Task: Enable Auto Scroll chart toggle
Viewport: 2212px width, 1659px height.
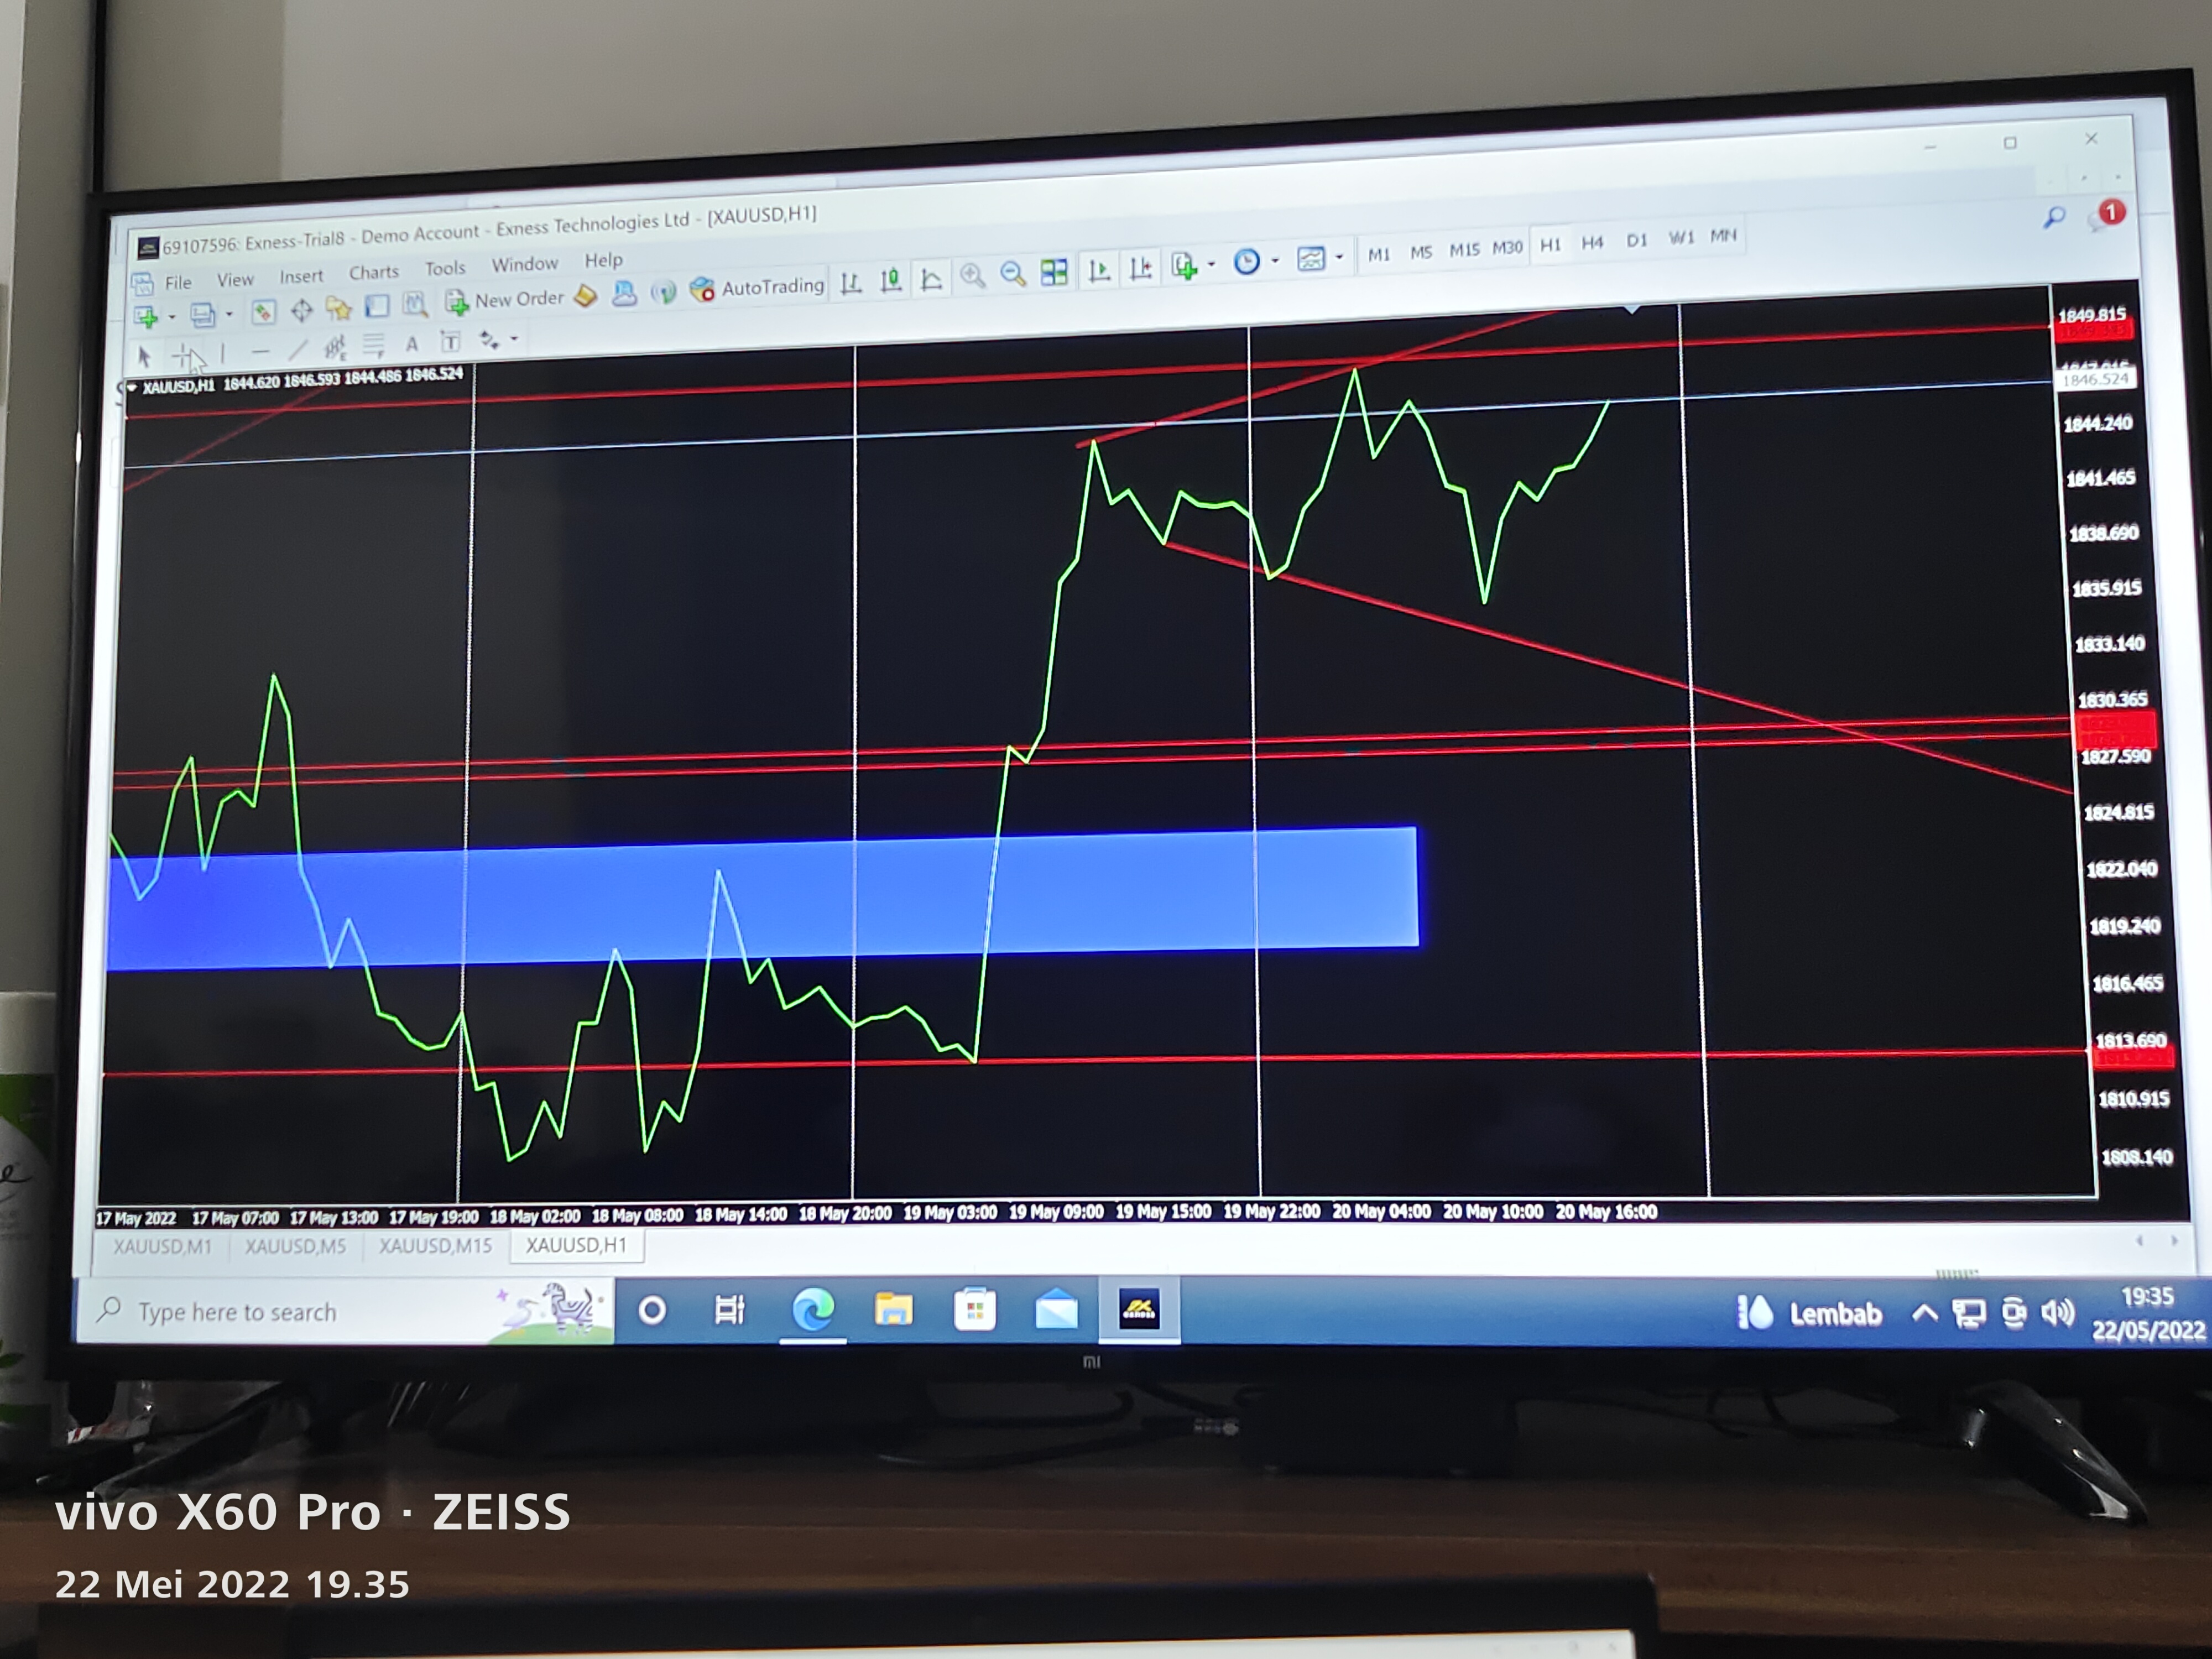Action: [x=1099, y=270]
